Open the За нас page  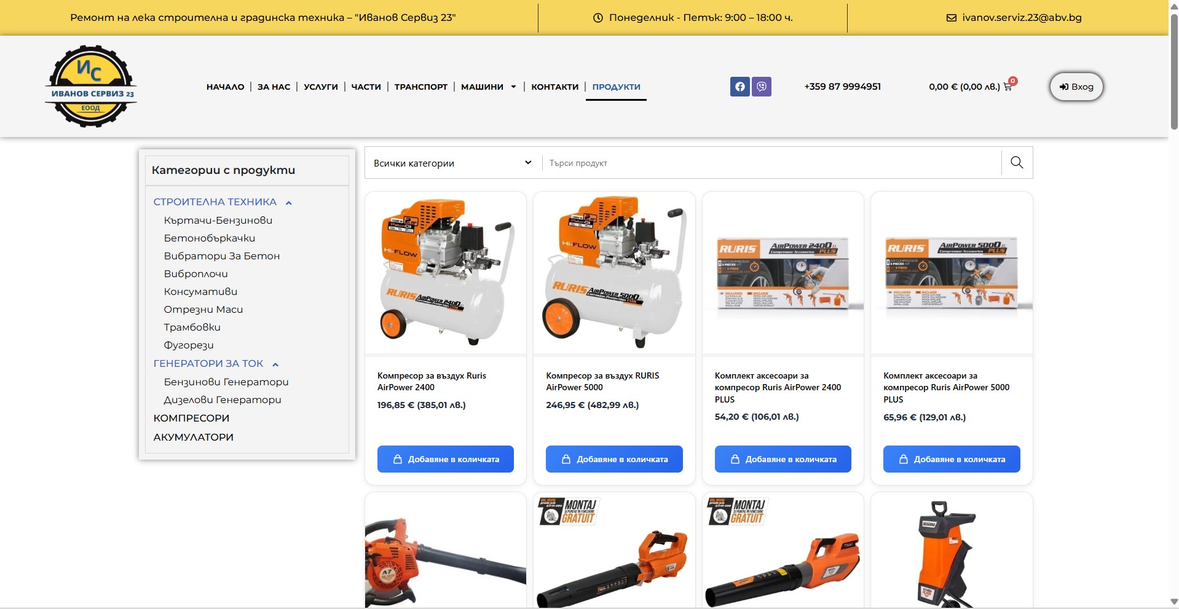pyautogui.click(x=274, y=87)
